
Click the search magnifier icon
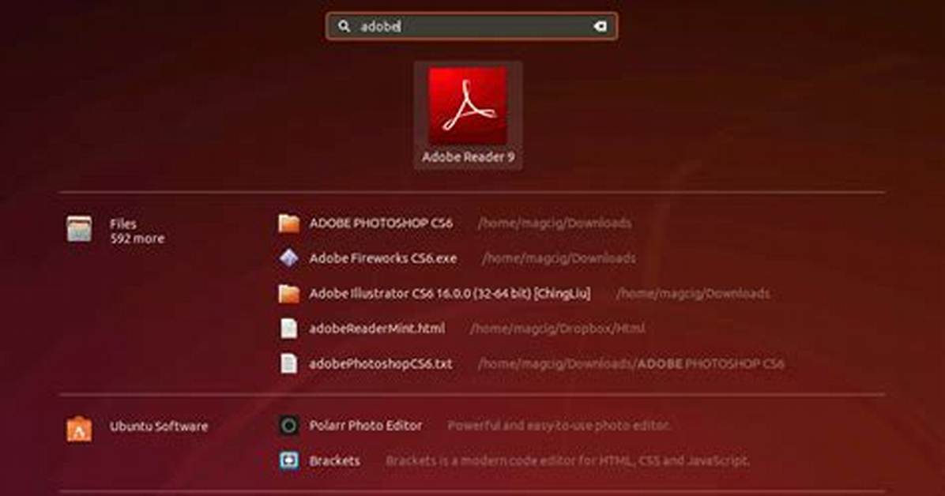point(344,27)
